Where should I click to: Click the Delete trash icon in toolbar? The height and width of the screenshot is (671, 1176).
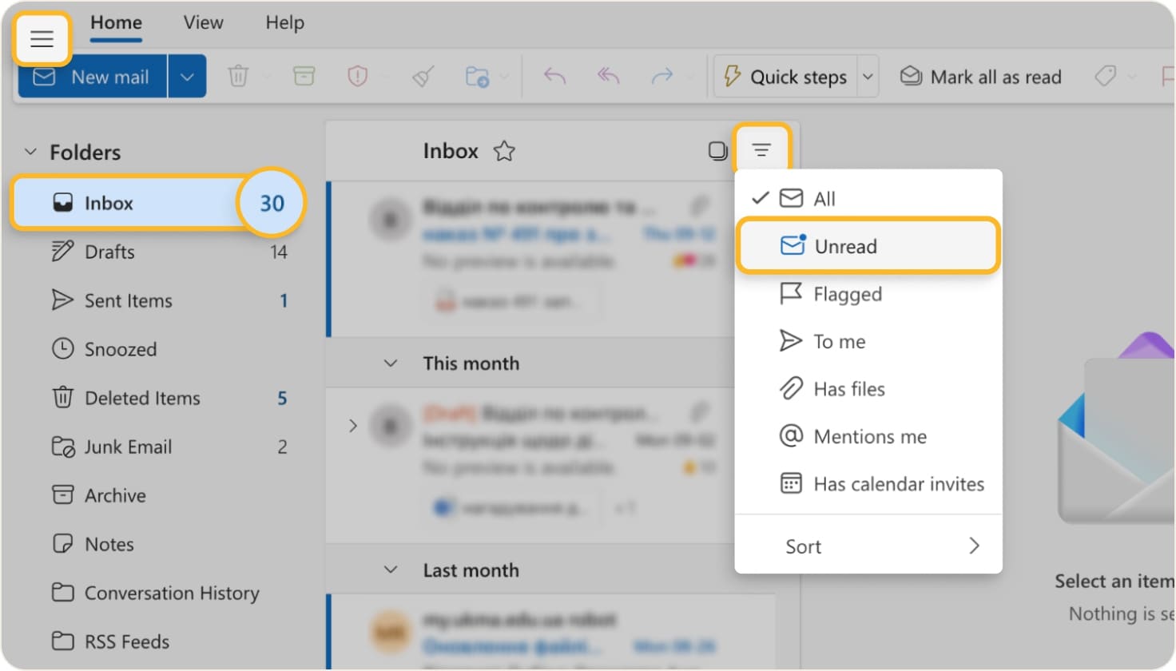237,76
